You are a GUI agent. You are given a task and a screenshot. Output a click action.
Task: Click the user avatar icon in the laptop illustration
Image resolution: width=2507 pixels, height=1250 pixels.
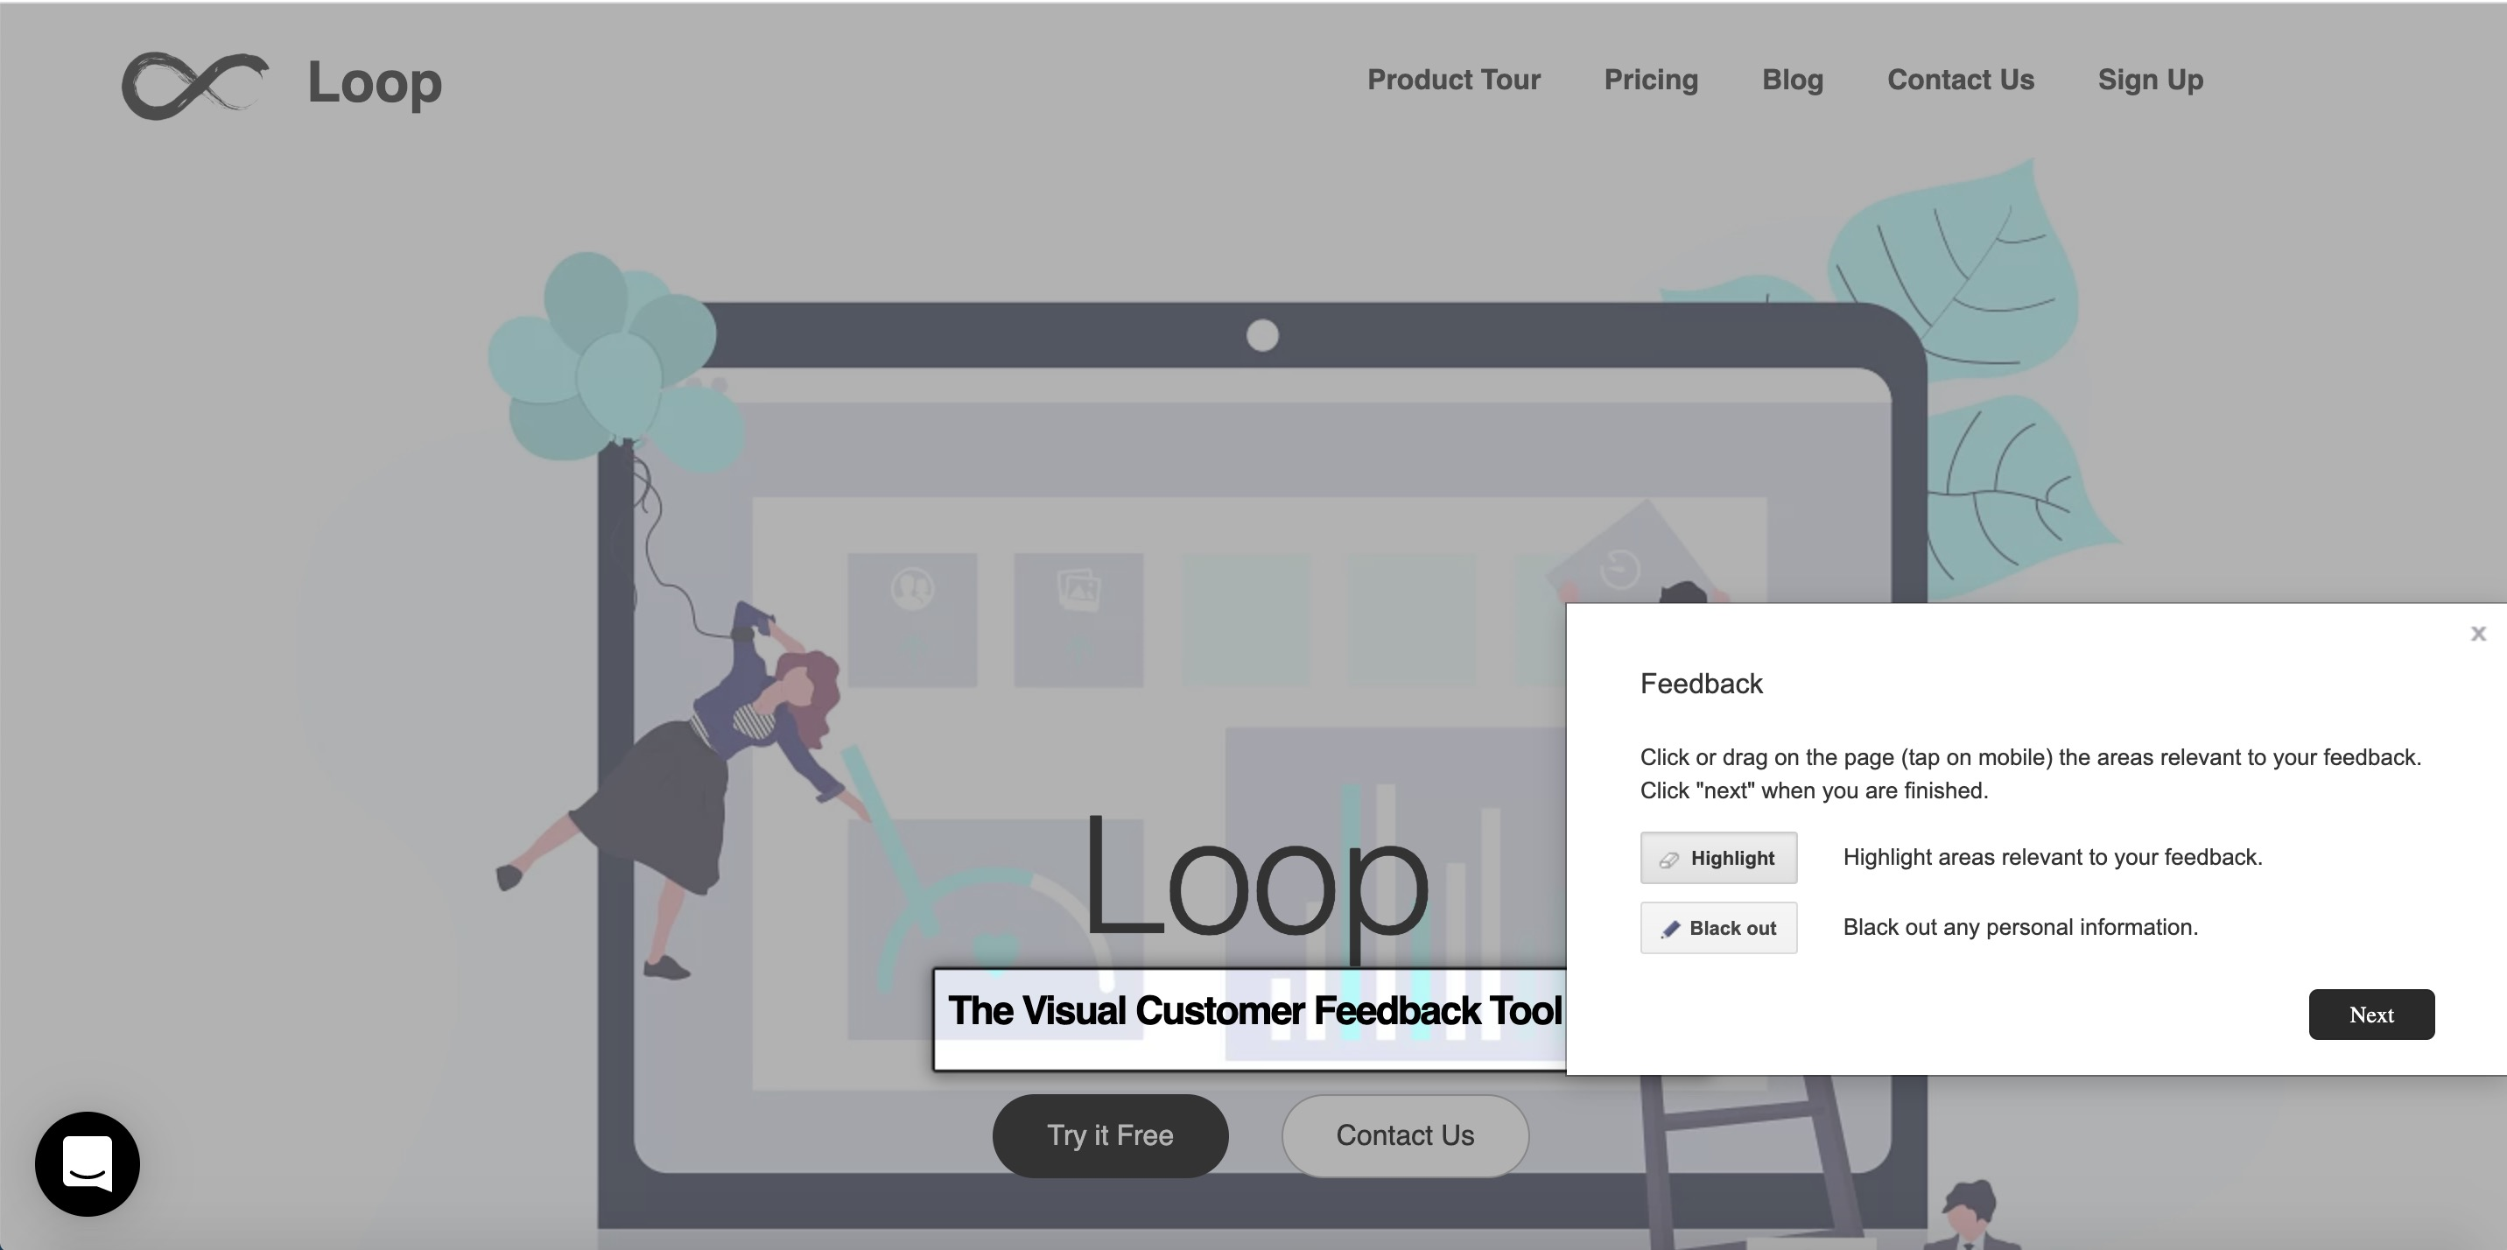tap(912, 588)
